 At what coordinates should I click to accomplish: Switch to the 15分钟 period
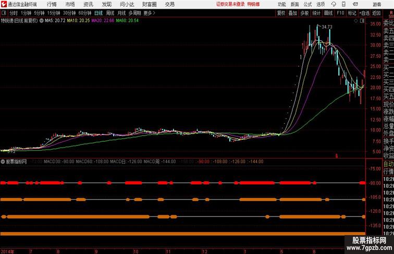(x=54, y=13)
